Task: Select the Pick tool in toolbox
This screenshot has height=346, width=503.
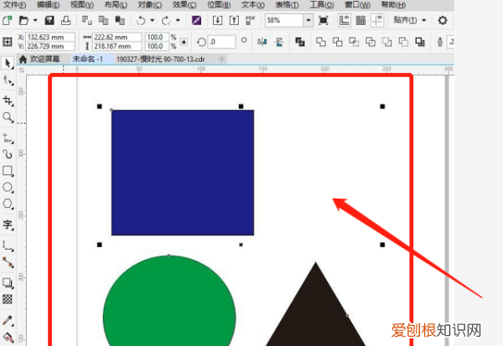Action: click(8, 62)
